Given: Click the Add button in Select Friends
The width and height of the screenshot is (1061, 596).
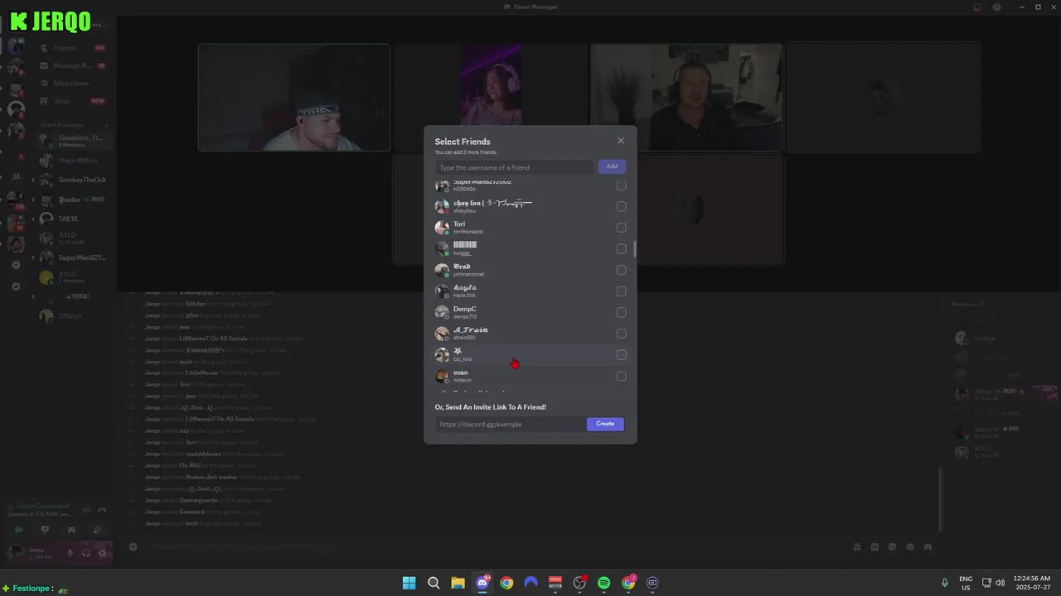Looking at the screenshot, I should [612, 166].
